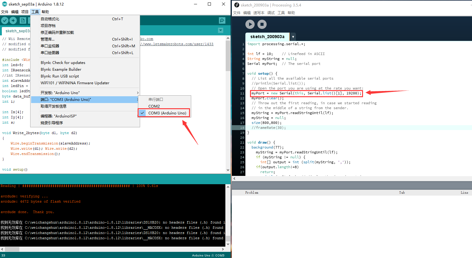Open the Processing 编辑 menu

pyautogui.click(x=247, y=13)
